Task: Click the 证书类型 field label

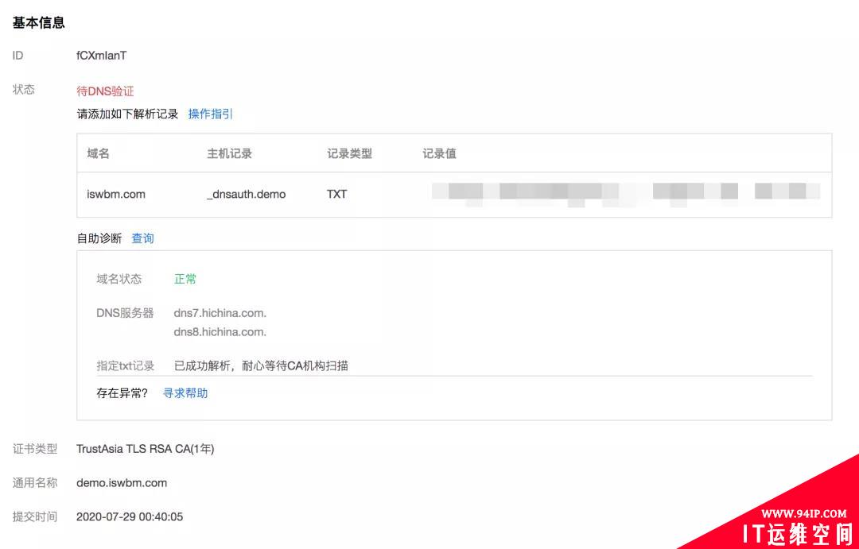Action: coord(35,450)
